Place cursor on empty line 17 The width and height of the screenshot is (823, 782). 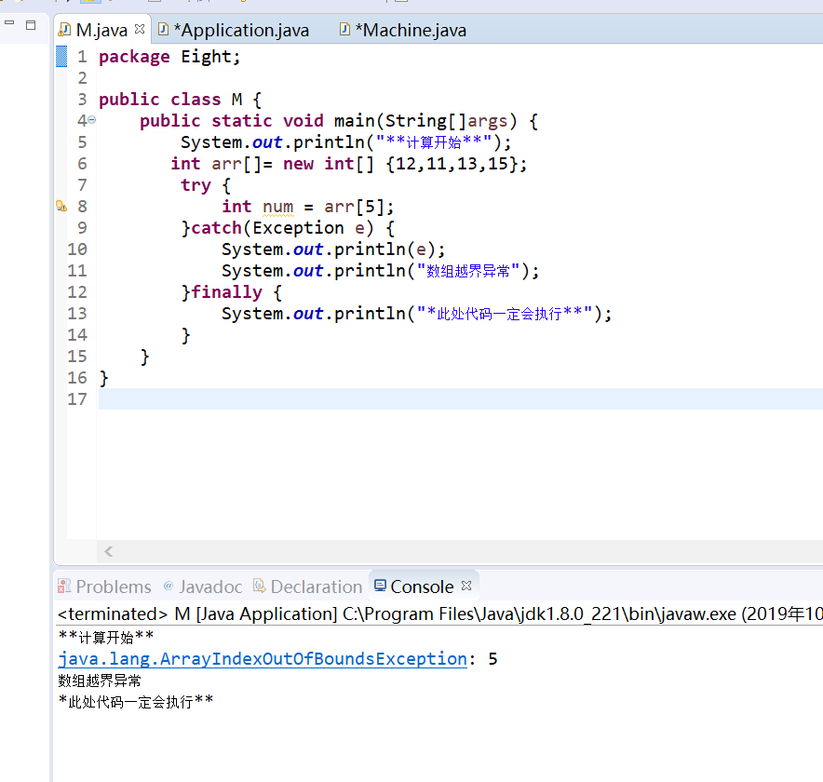pyautogui.click(x=460, y=398)
